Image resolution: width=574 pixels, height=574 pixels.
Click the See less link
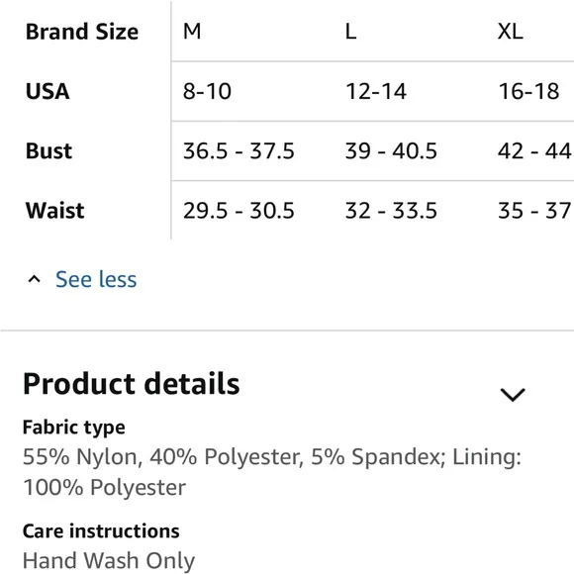pyautogui.click(x=96, y=280)
